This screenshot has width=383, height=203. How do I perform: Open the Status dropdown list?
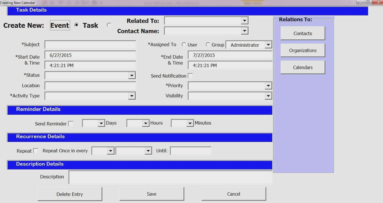tap(131, 75)
